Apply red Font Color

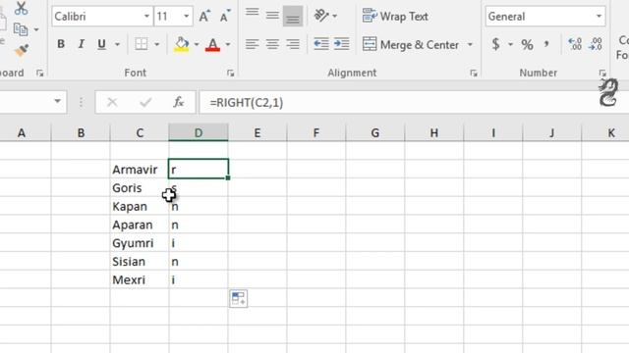212,44
